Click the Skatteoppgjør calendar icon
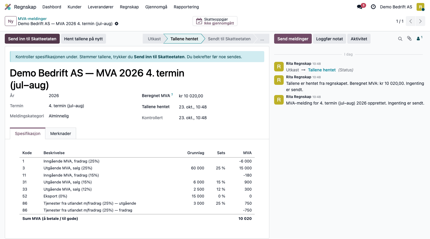The height and width of the screenshot is (239, 430). click(199, 21)
